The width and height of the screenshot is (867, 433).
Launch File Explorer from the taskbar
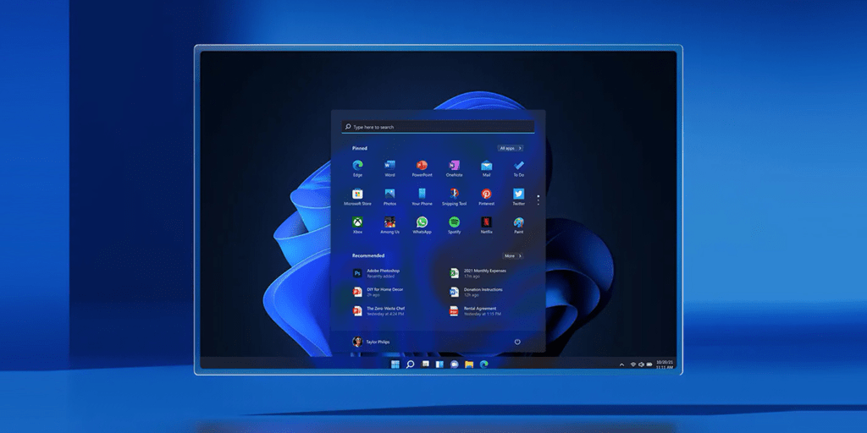pyautogui.click(x=469, y=364)
